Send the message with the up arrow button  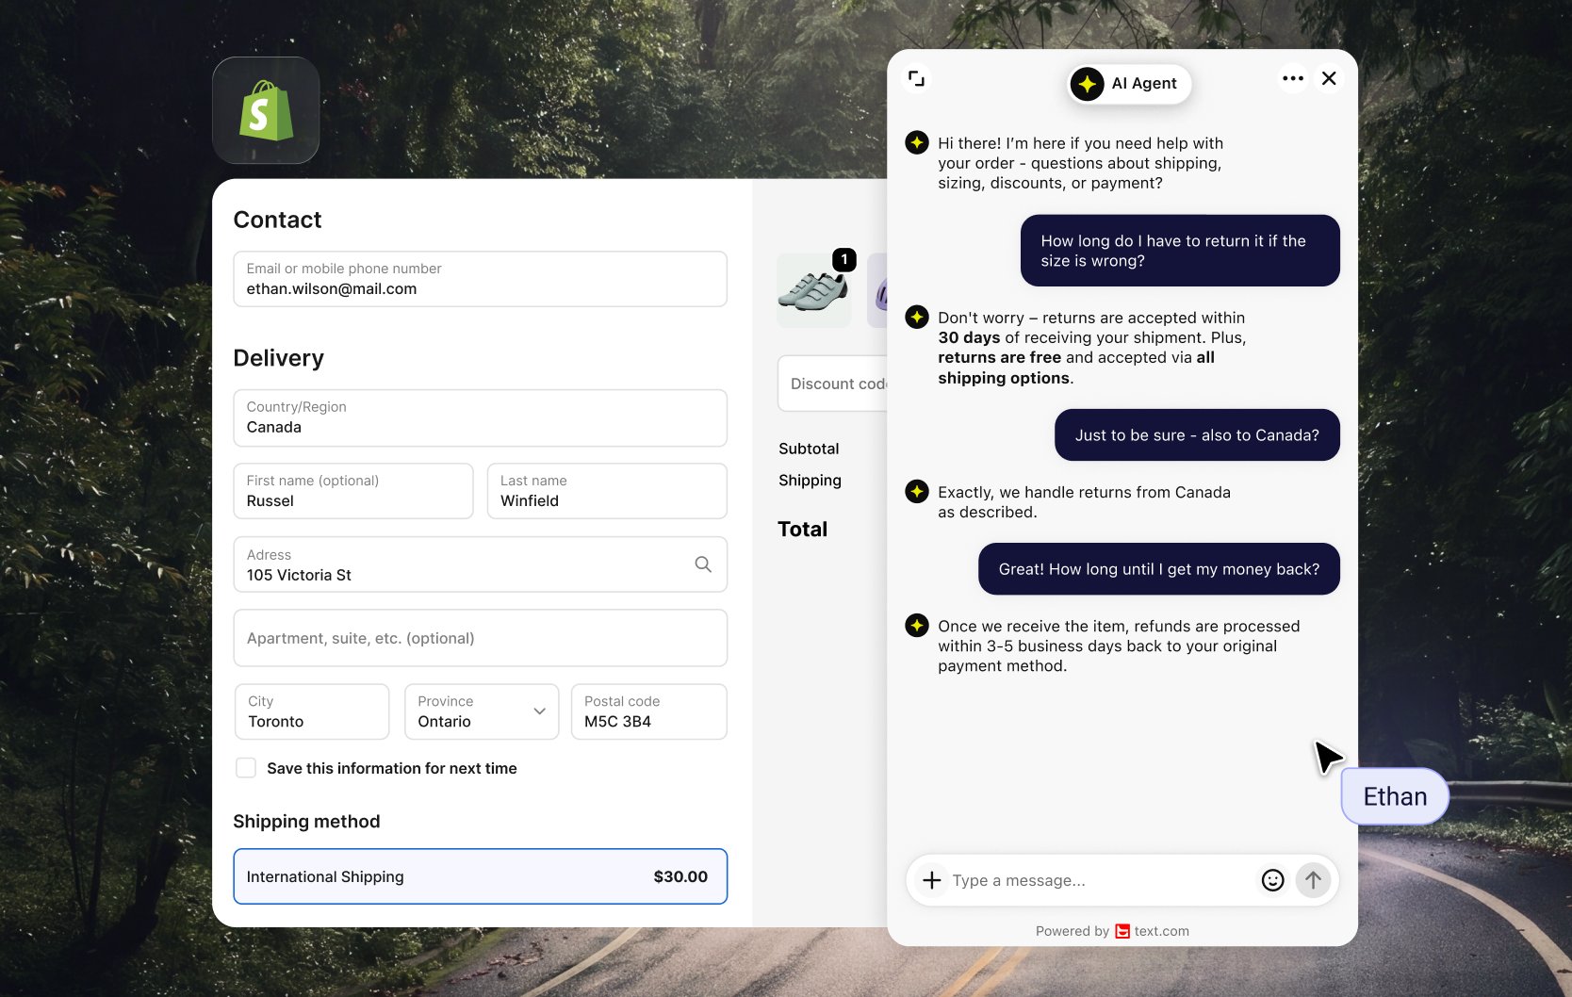coord(1313,880)
